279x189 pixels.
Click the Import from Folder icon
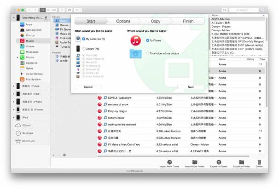tap(195, 162)
